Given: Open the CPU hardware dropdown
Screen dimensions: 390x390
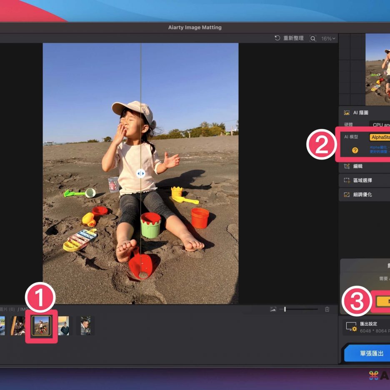Looking at the screenshot, I should pos(380,125).
